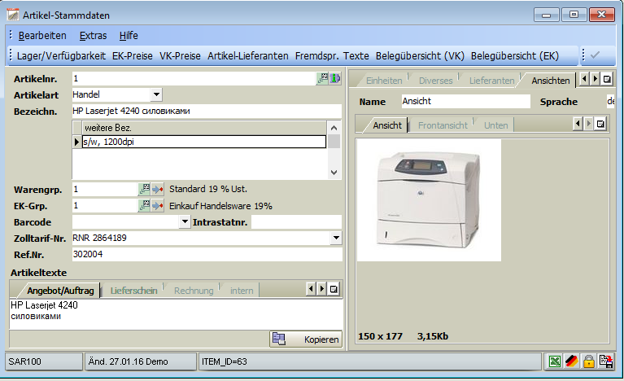
Task: Click the Sprache field
Action: tap(610, 101)
